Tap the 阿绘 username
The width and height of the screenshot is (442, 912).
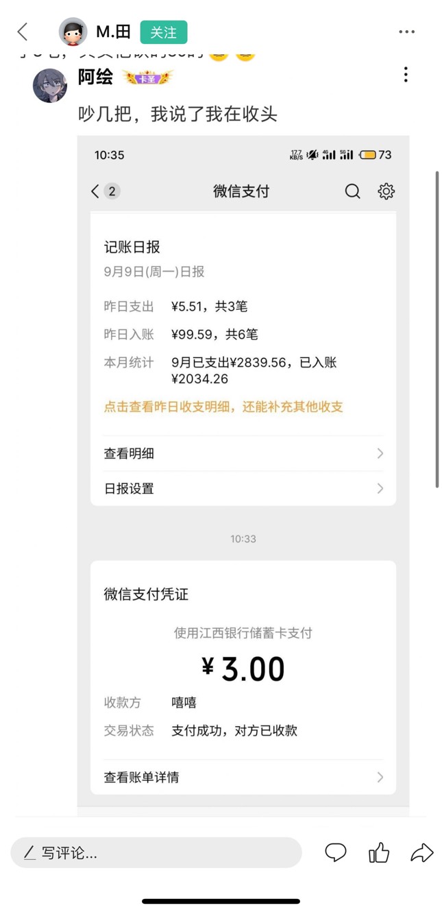[x=95, y=77]
